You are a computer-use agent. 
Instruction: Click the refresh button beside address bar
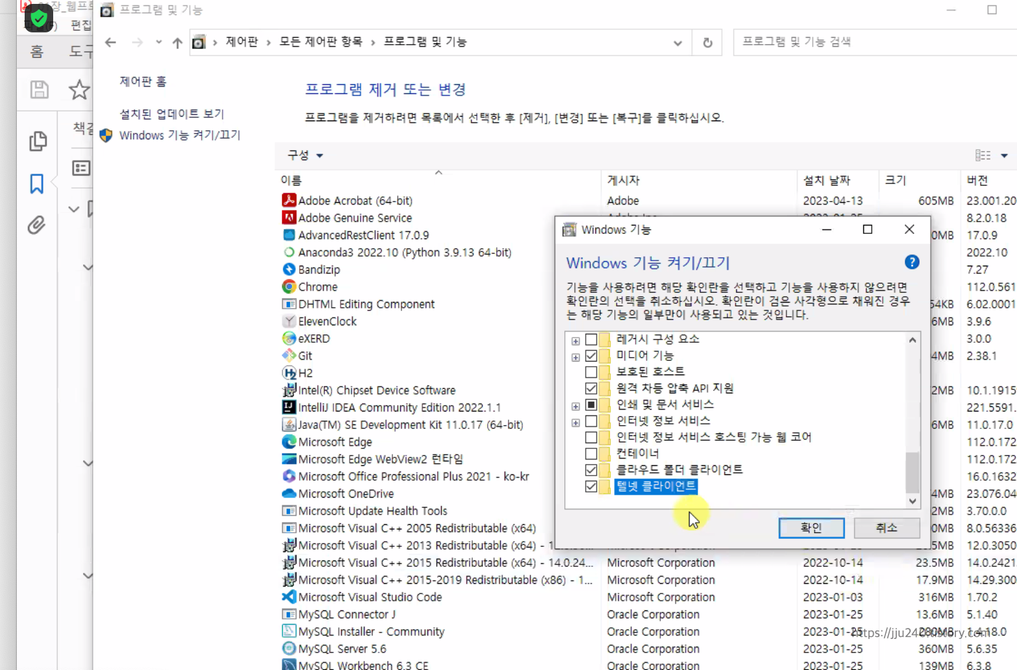(x=707, y=42)
